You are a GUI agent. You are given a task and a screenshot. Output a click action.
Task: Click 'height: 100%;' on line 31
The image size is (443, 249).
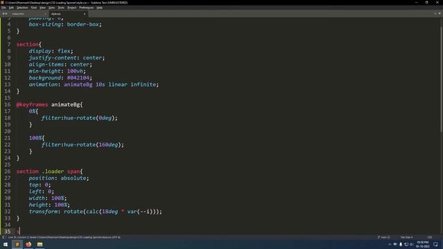point(49,205)
